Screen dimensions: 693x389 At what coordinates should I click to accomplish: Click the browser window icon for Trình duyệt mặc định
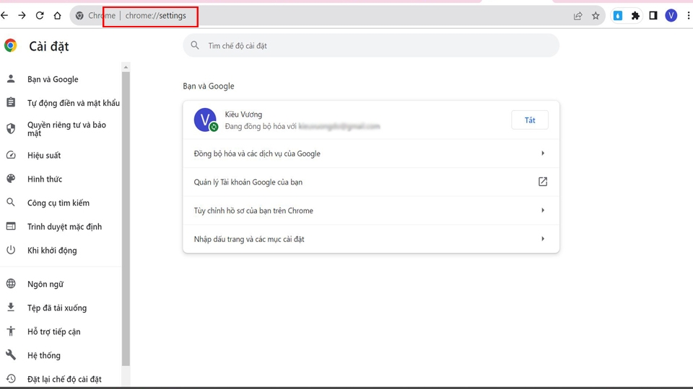coord(11,226)
